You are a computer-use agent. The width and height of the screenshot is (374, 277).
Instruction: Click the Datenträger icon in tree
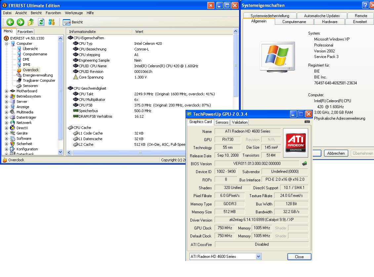coord(13,117)
